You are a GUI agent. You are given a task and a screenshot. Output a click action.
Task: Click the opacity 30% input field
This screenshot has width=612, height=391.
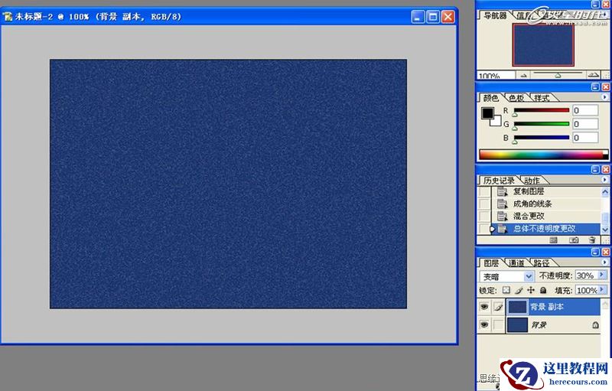[587, 275]
